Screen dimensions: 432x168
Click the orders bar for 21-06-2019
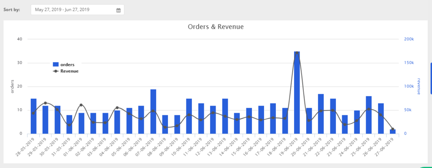(321, 114)
